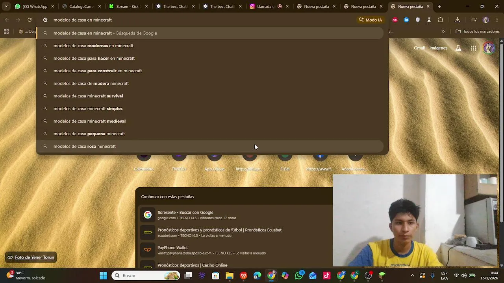Choose suggestion 'modelos de casa pequena minecraft'
The width and height of the screenshot is (504, 283).
point(209,134)
